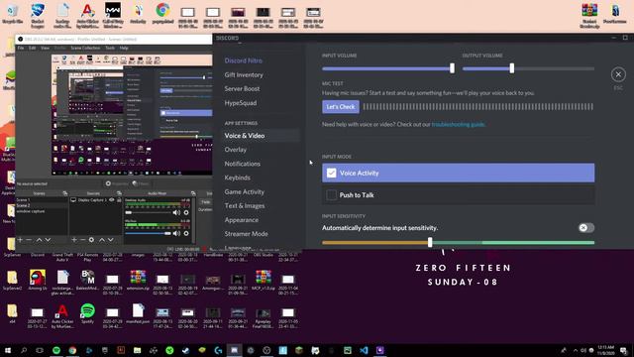Pop out the Audio Mixer dock icon
This screenshot has height=357, width=634.
pyautogui.click(x=193, y=193)
